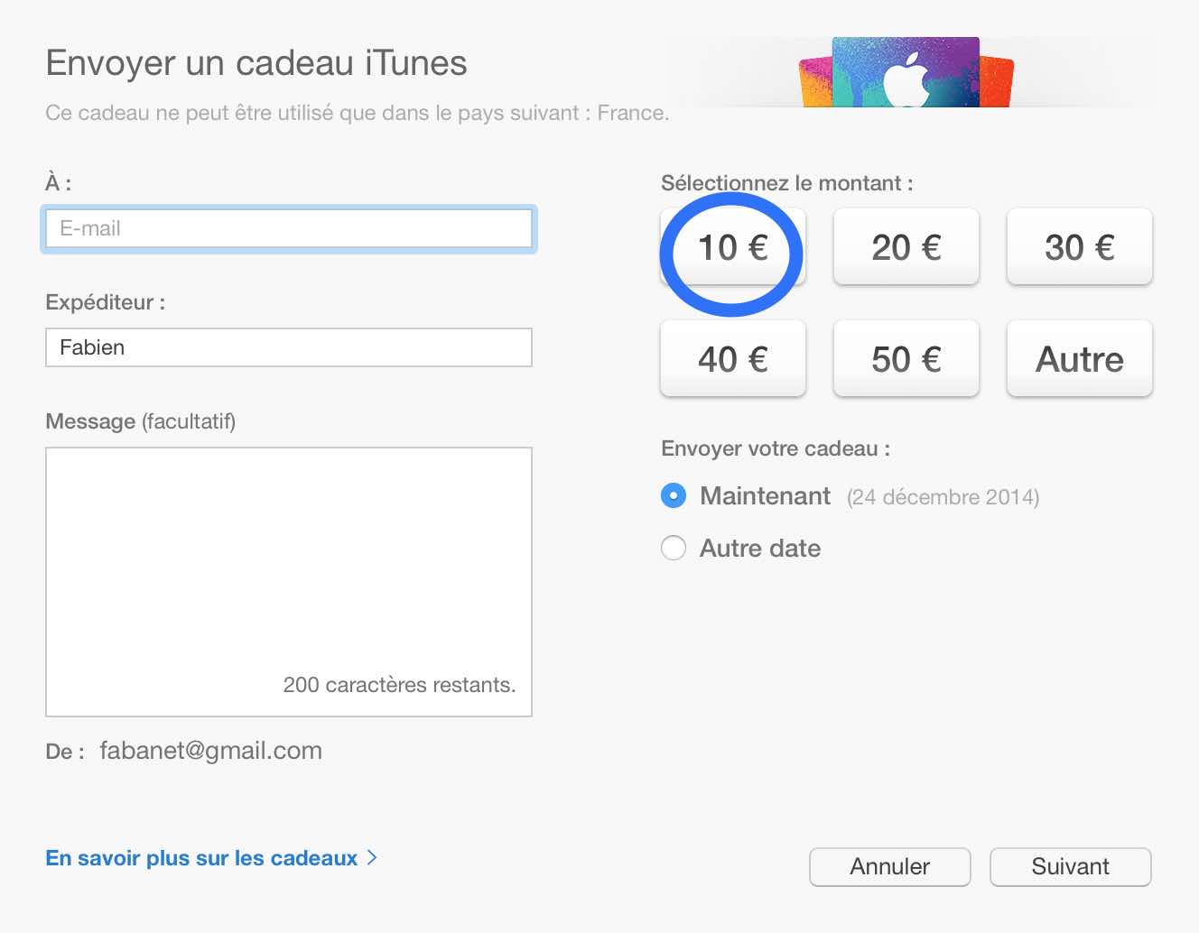Click the Envoyer votre cadeau label
This screenshot has height=933, width=1199.
pyautogui.click(x=776, y=448)
